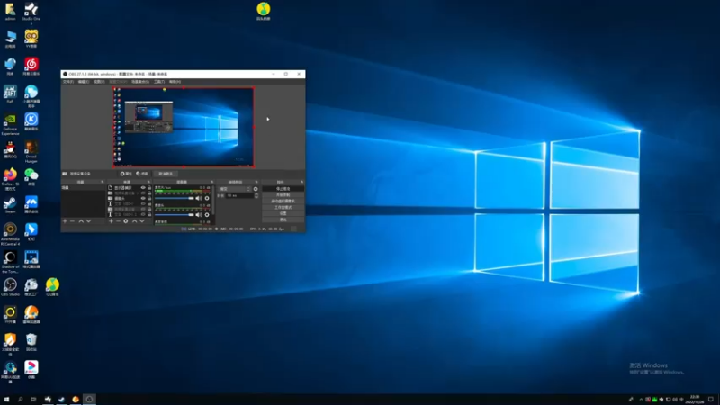
Task: Open the Firefox desktop shortcut
Action: (10, 179)
